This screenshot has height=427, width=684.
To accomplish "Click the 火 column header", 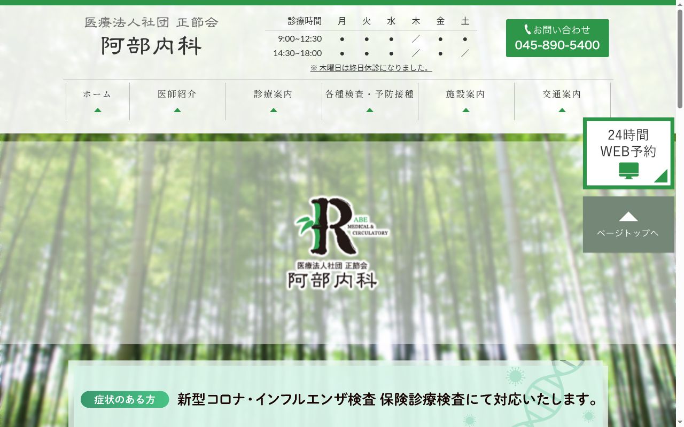I will 367,21.
